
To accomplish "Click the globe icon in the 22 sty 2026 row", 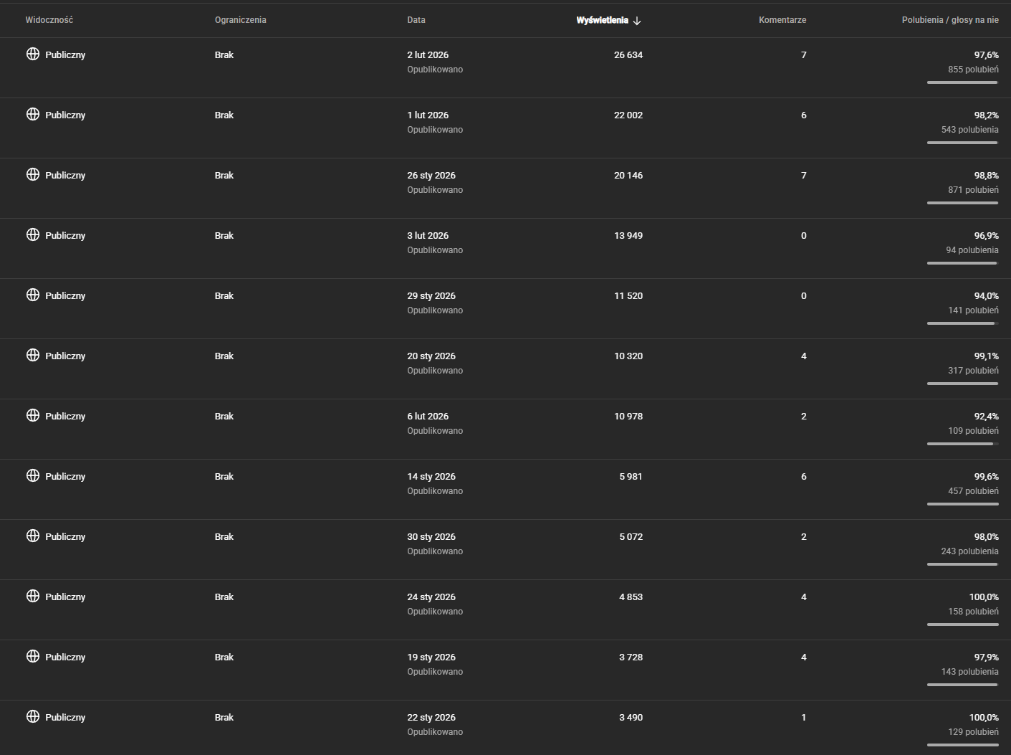I will click(x=33, y=716).
